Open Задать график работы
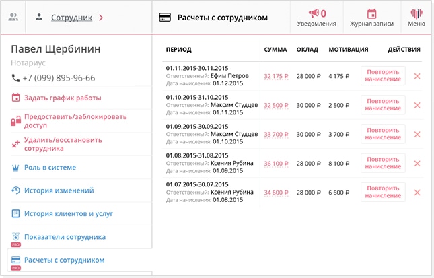This screenshot has height=278, width=434. point(62,98)
